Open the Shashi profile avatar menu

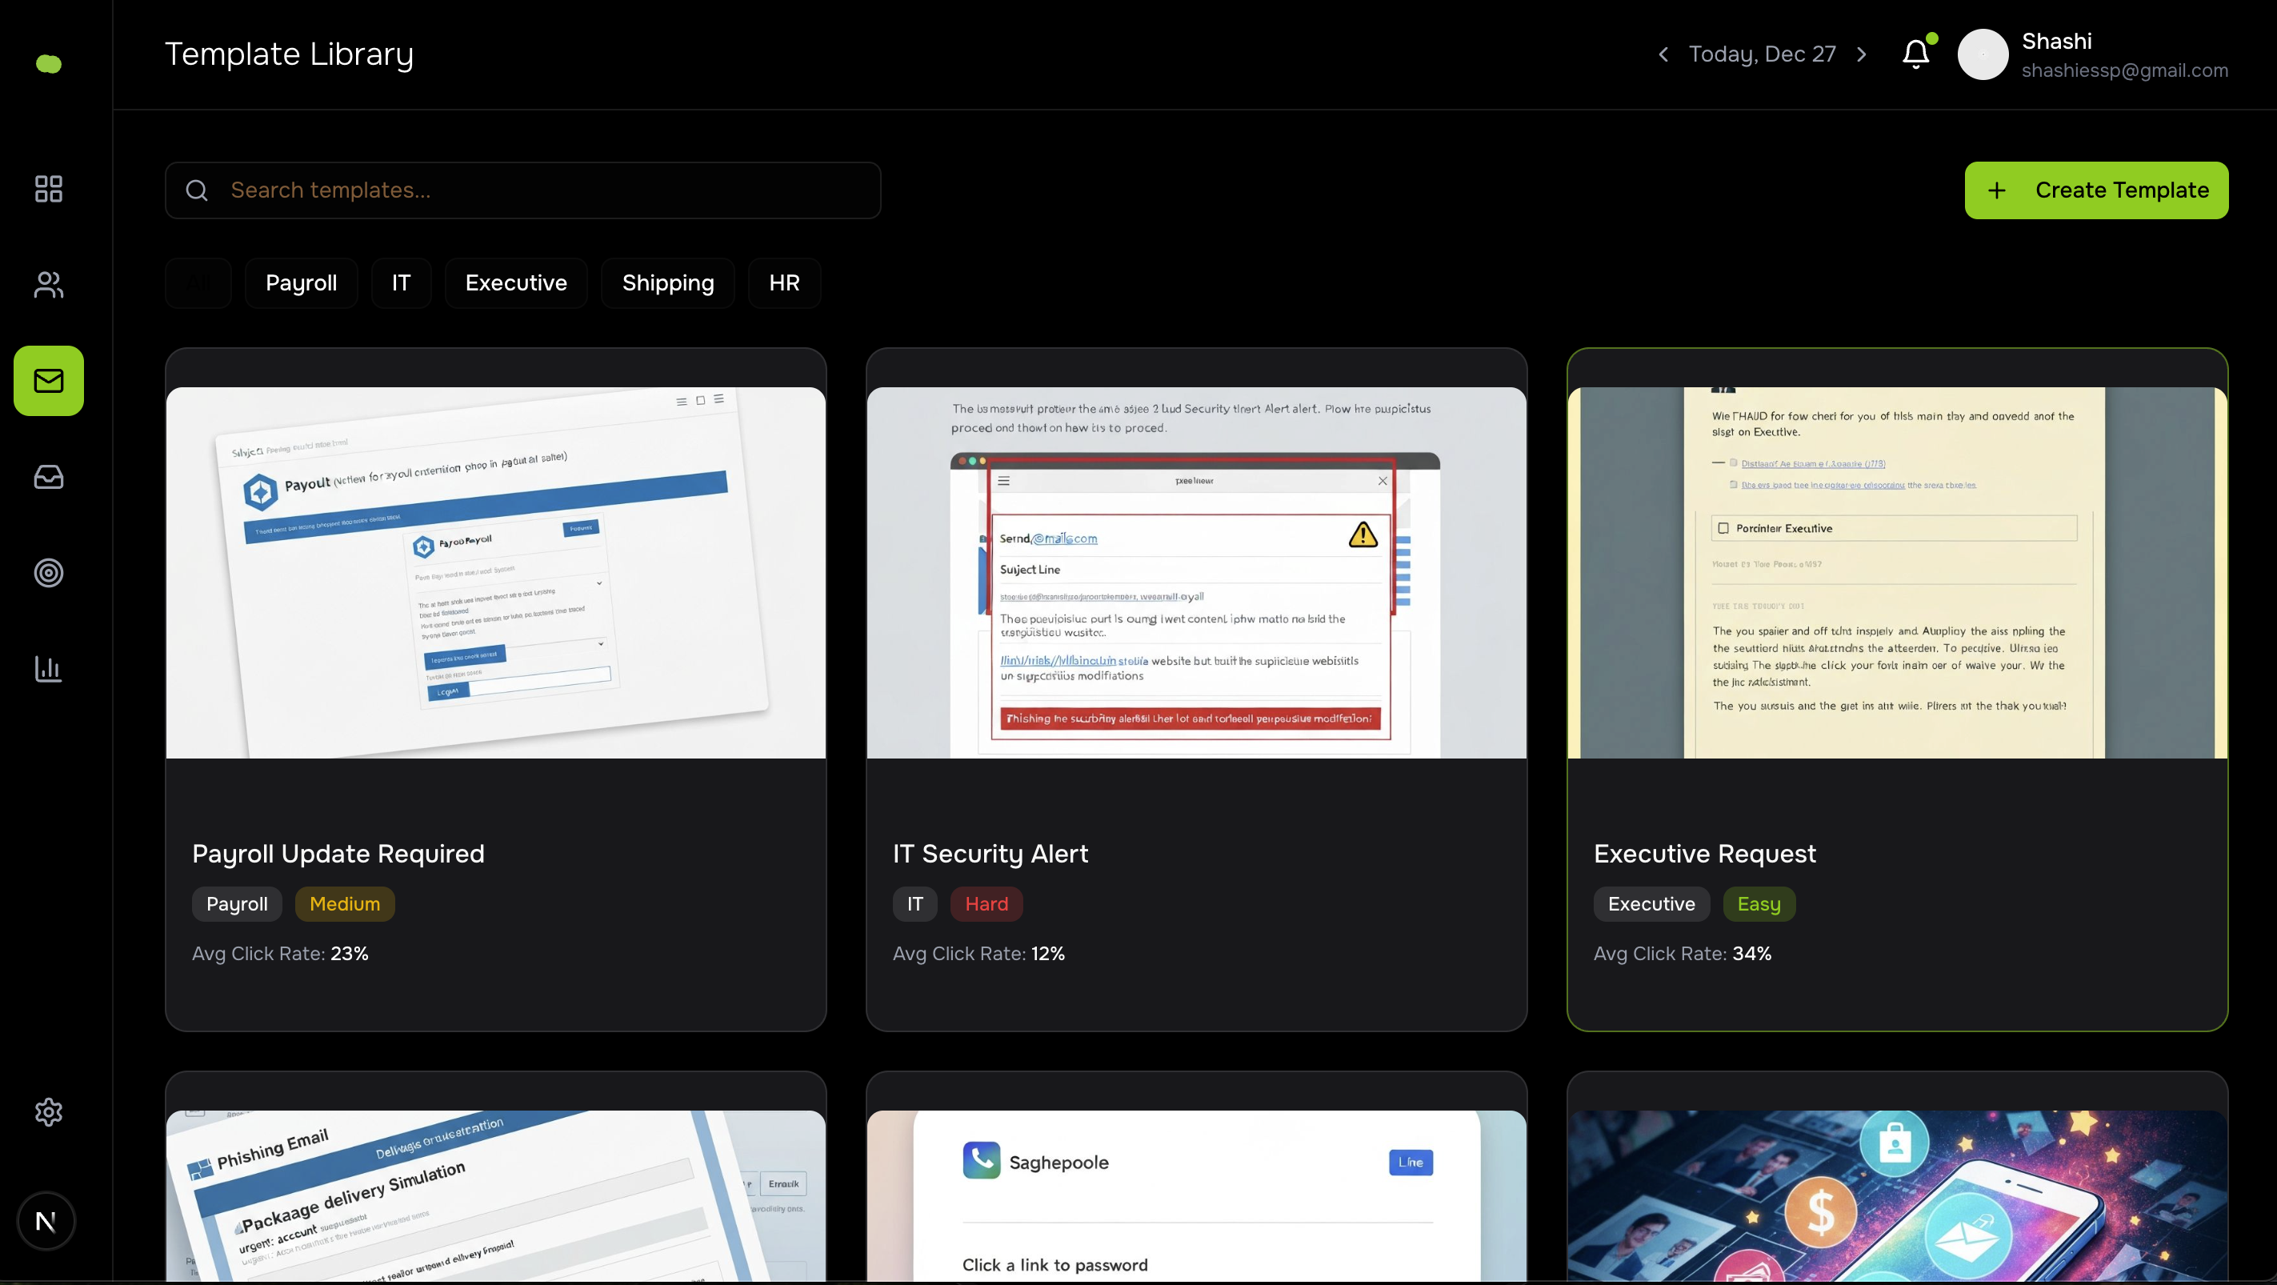(x=1983, y=54)
